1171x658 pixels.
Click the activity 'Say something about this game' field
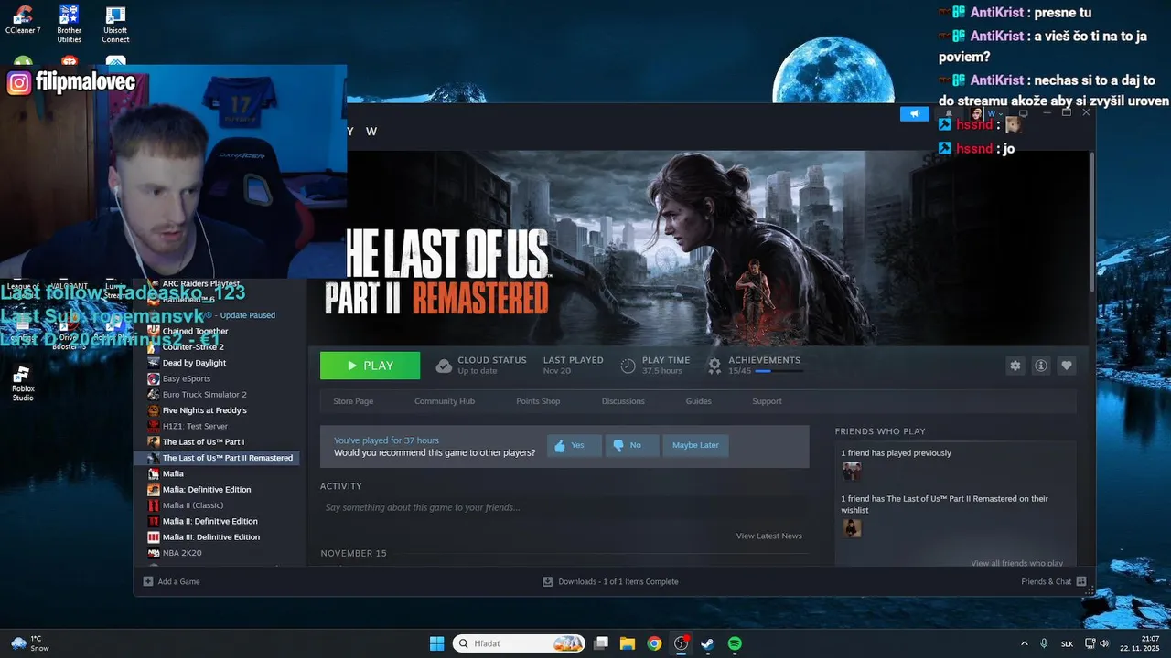pyautogui.click(x=564, y=507)
